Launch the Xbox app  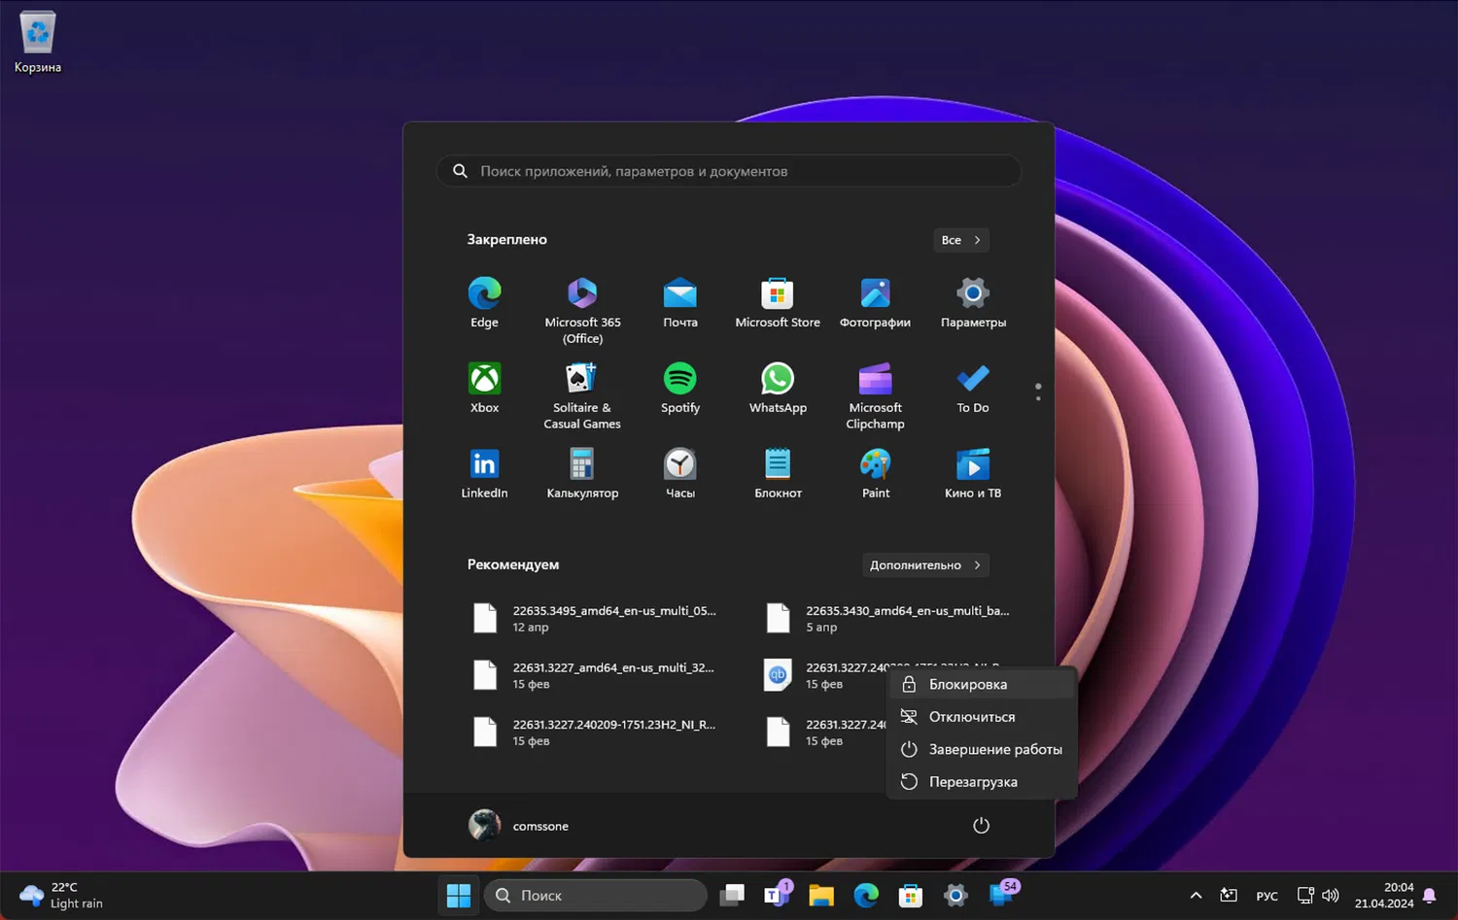click(x=484, y=389)
